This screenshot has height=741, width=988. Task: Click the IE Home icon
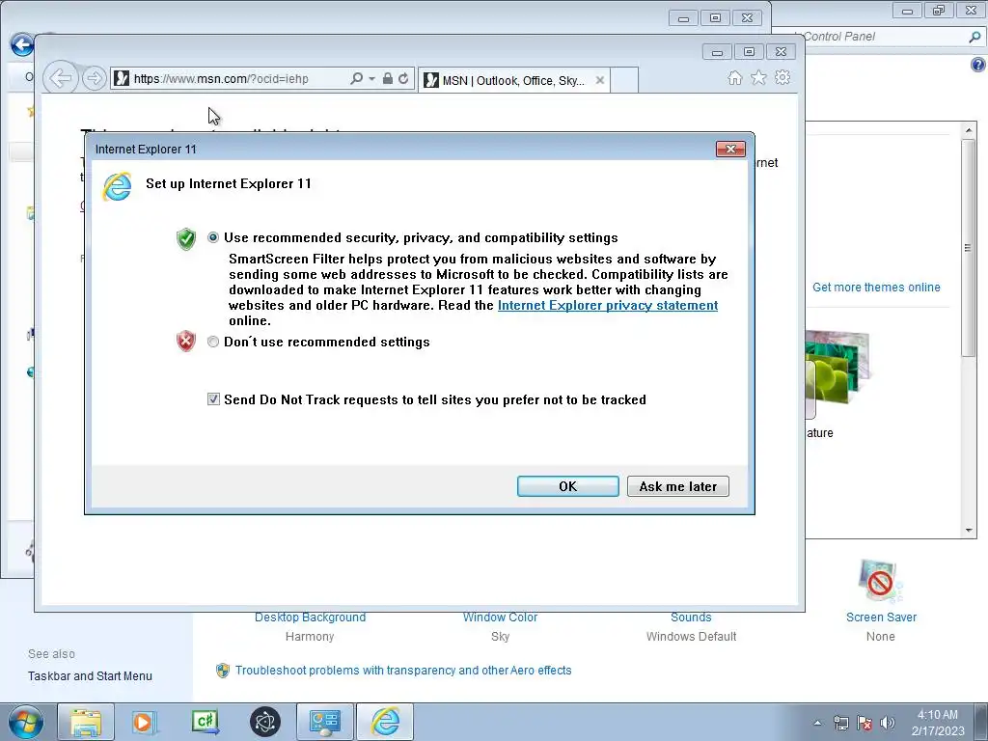734,77
